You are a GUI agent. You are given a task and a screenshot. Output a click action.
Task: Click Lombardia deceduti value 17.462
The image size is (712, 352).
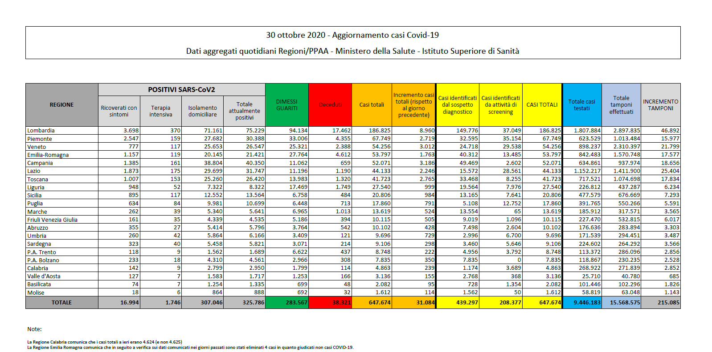[341, 131]
